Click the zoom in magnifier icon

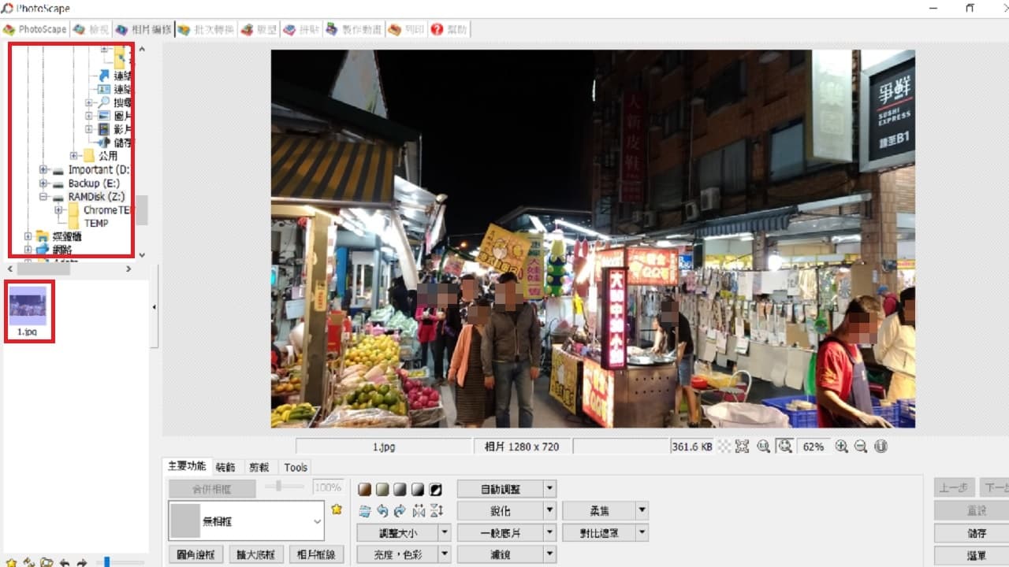click(x=841, y=447)
